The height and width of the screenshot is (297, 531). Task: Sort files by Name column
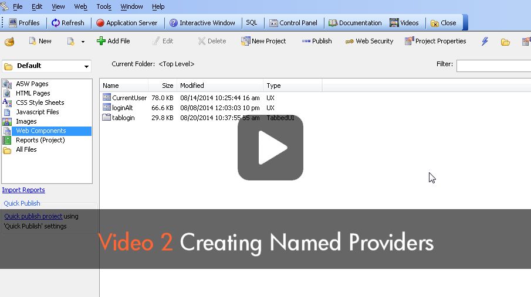click(x=124, y=86)
